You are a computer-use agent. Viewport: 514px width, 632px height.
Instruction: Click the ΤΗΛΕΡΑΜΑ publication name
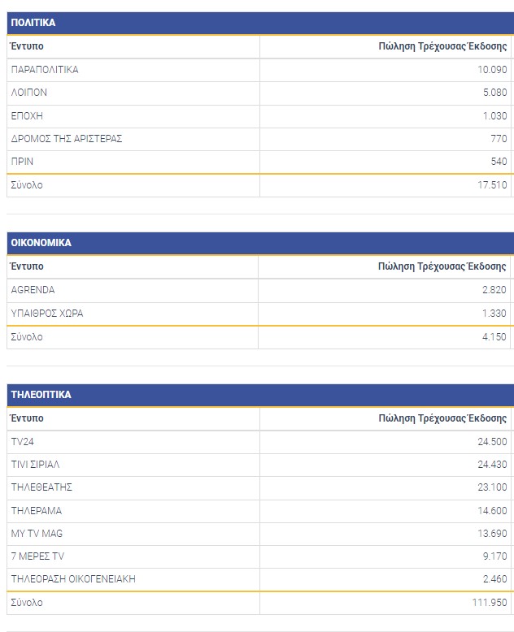tap(37, 511)
